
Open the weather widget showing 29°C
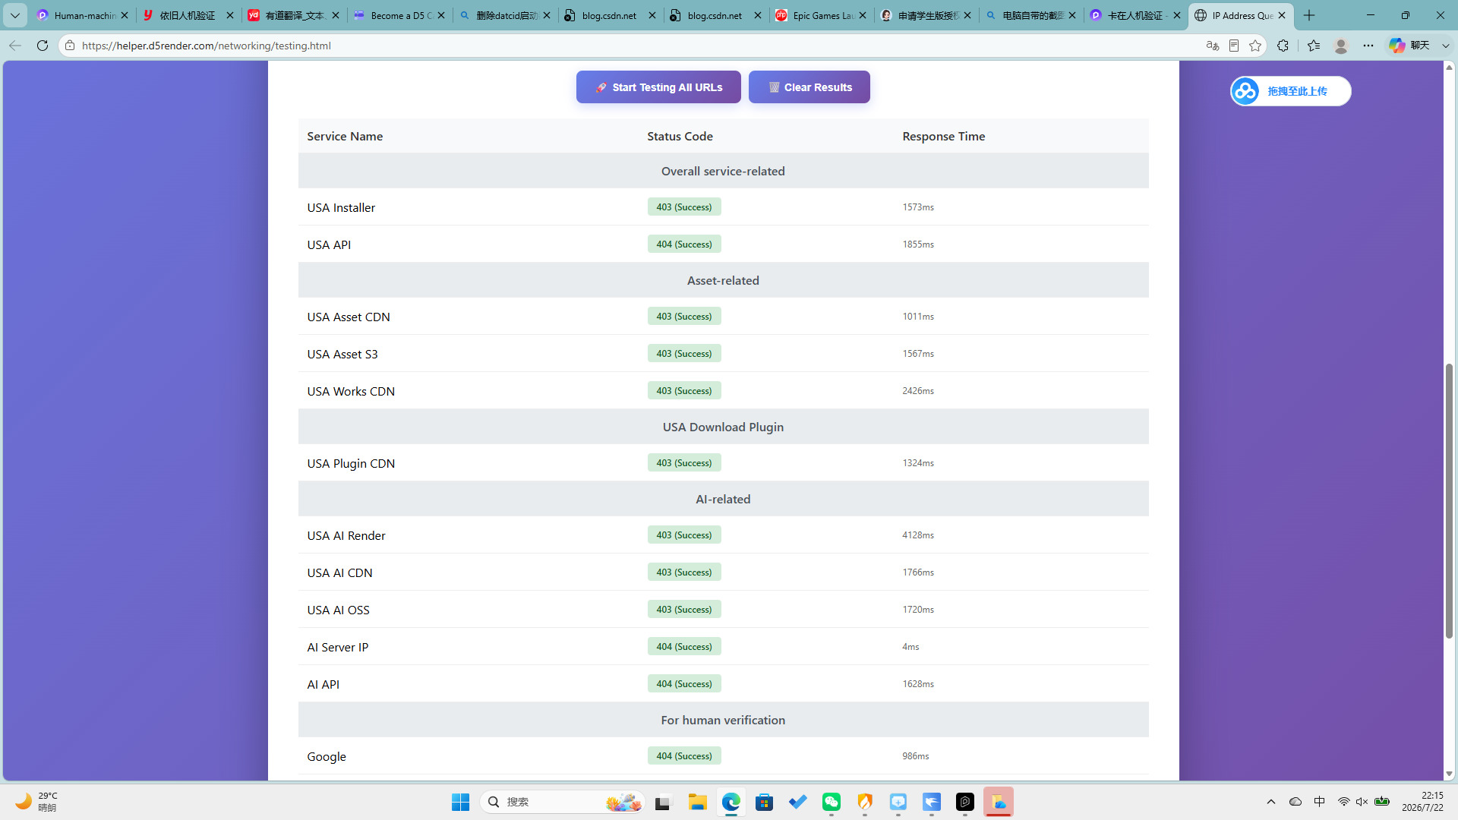point(36,802)
